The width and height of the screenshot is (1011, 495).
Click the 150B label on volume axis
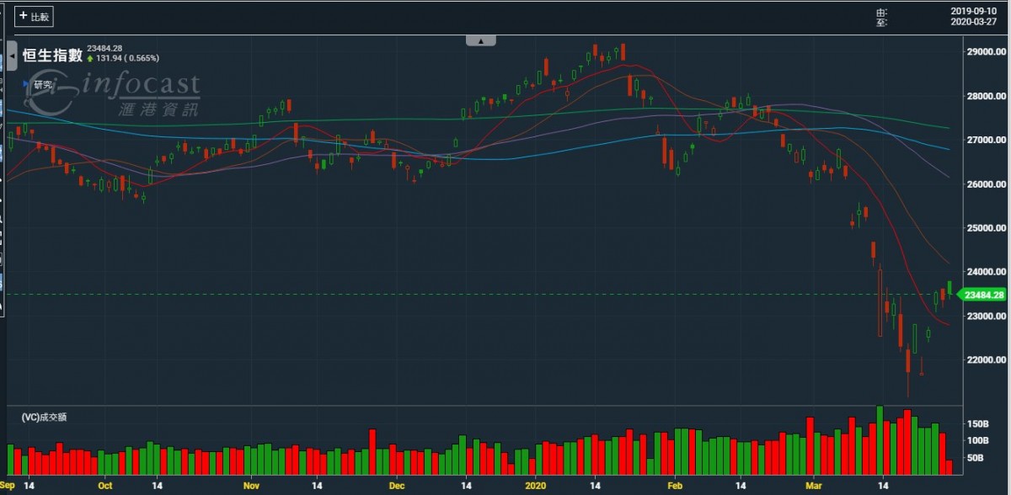point(977,423)
